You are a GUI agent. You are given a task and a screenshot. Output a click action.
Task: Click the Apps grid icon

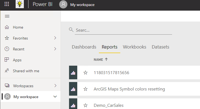7,60
